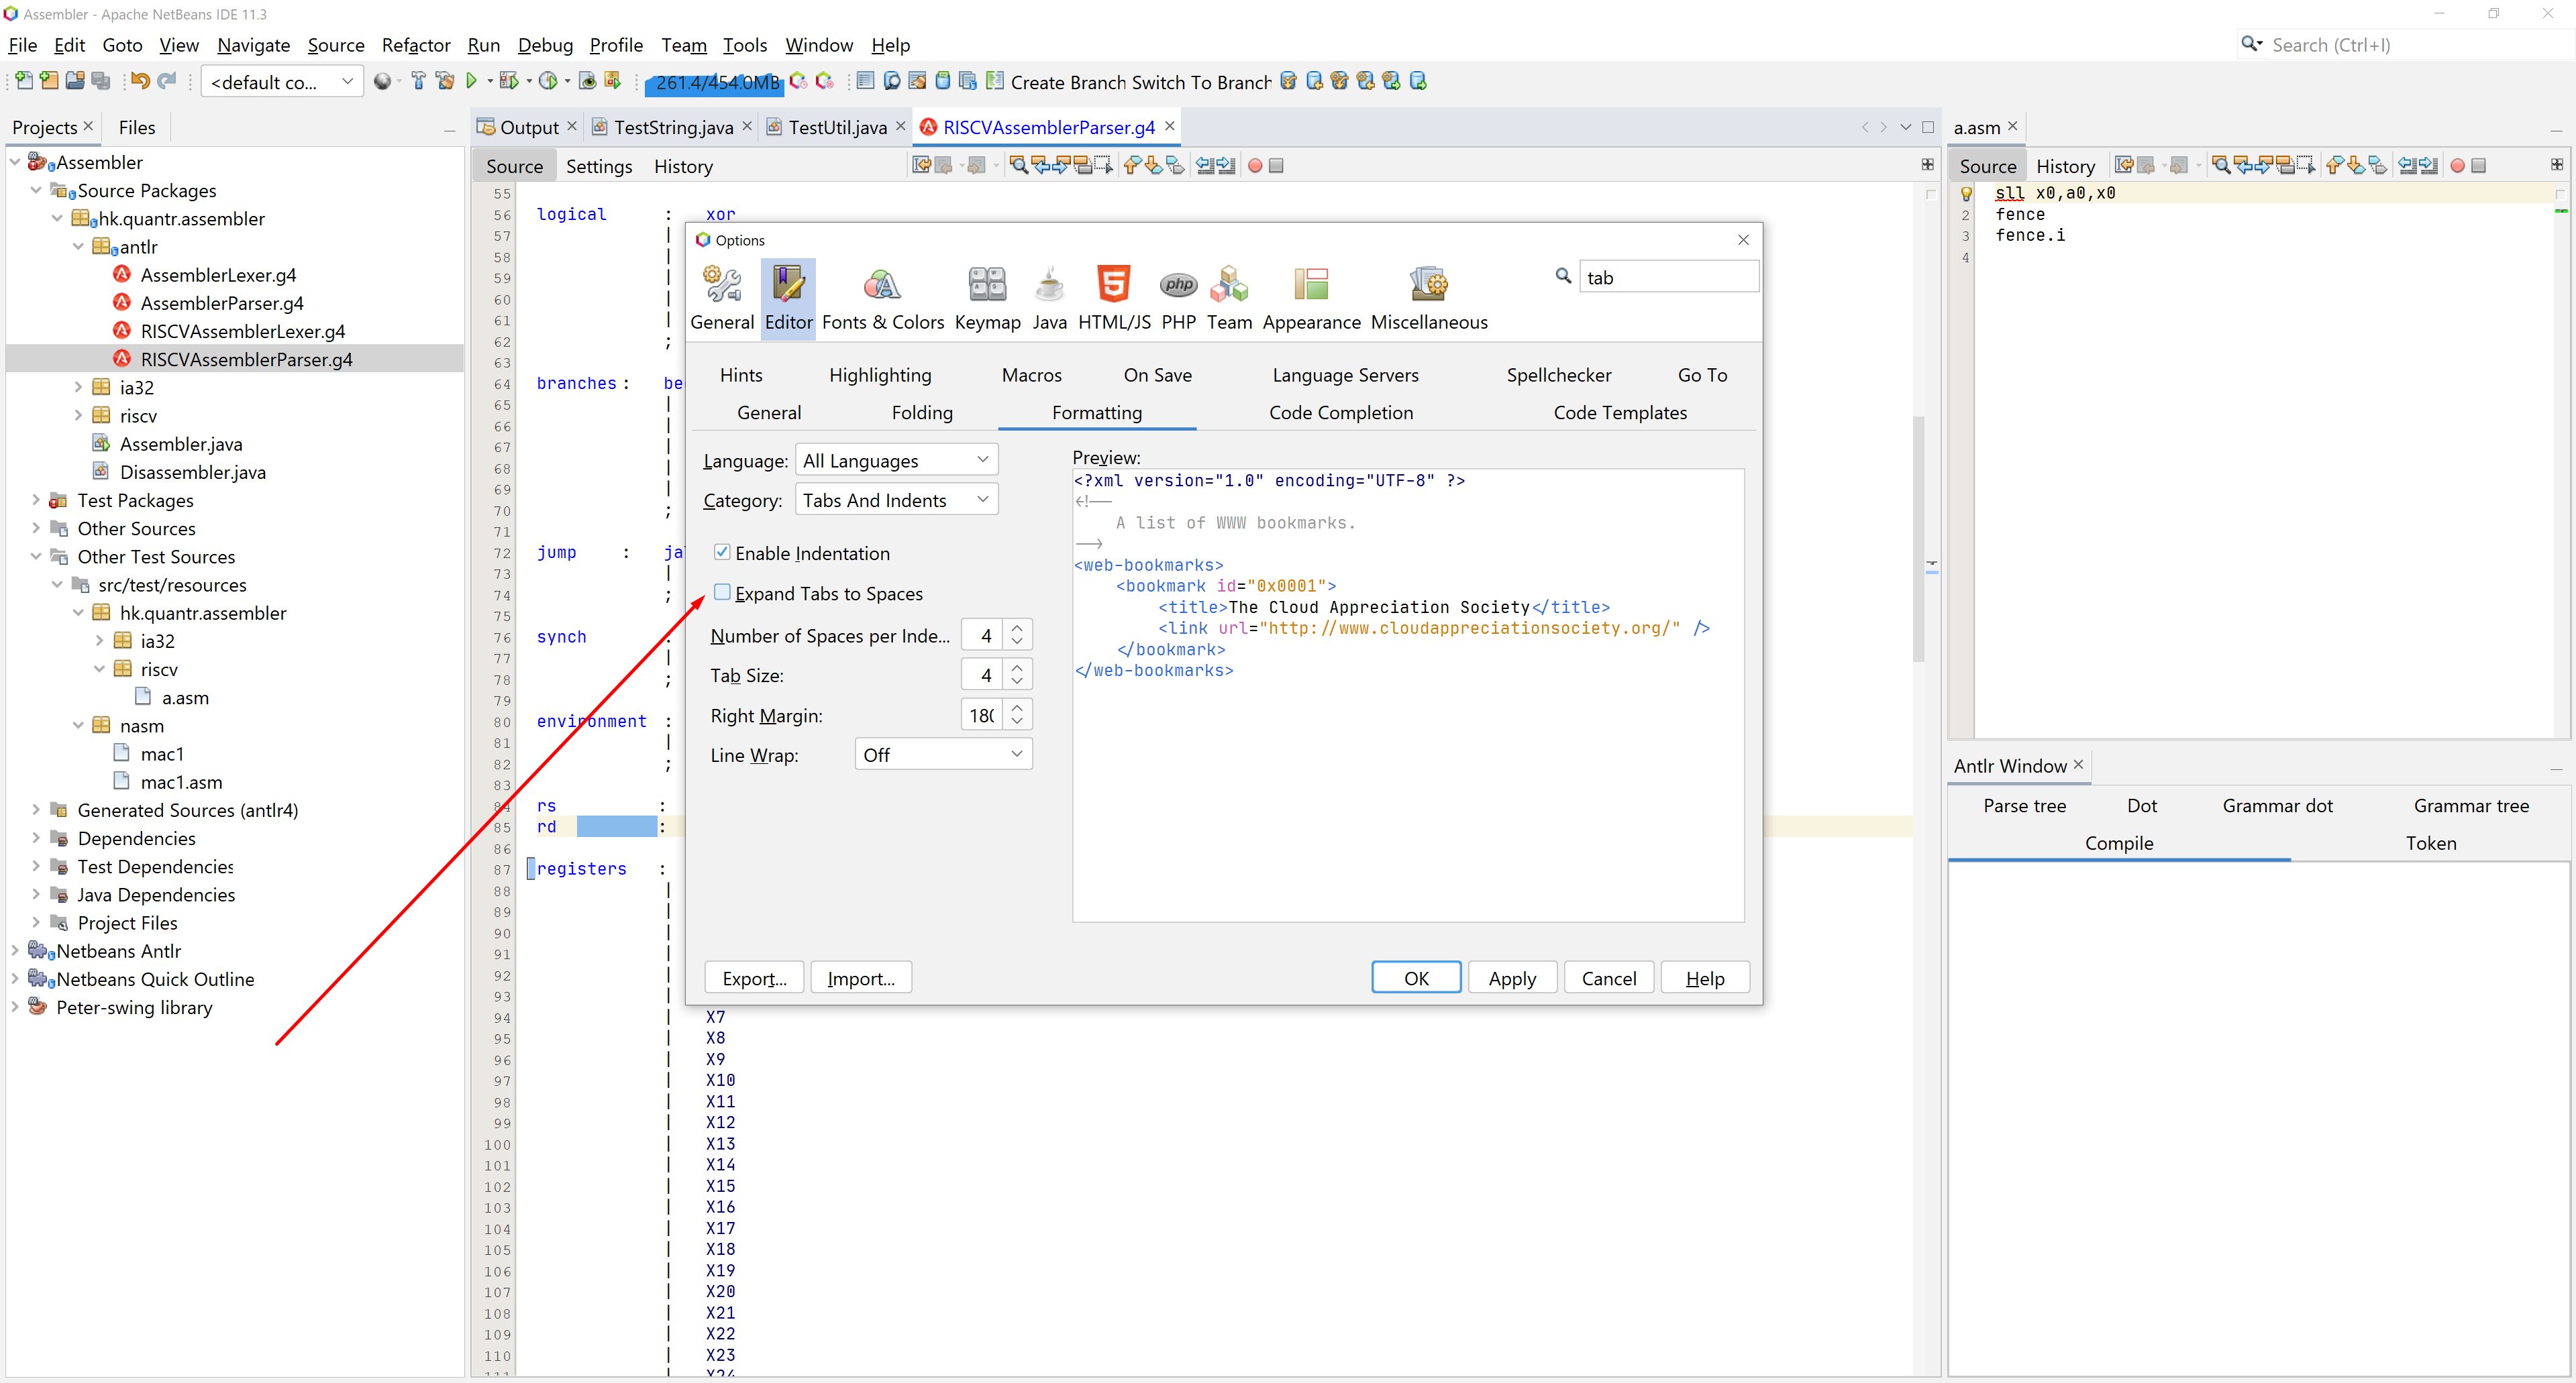Click the New Project toolbar icon
This screenshot has width=2576, height=1383.
coord(49,81)
